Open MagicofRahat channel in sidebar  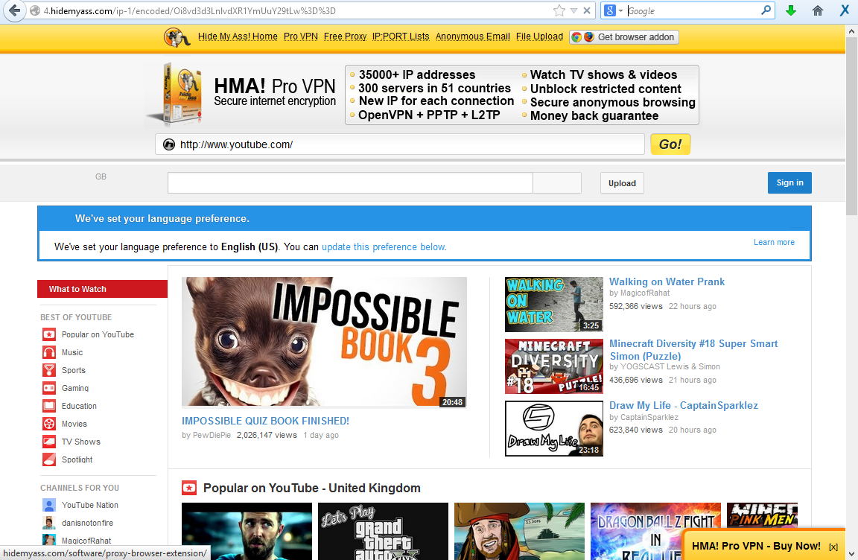coord(86,541)
